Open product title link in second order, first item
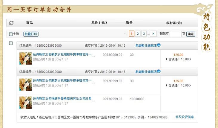Screen dimensions: 218x128 point(62,80)
